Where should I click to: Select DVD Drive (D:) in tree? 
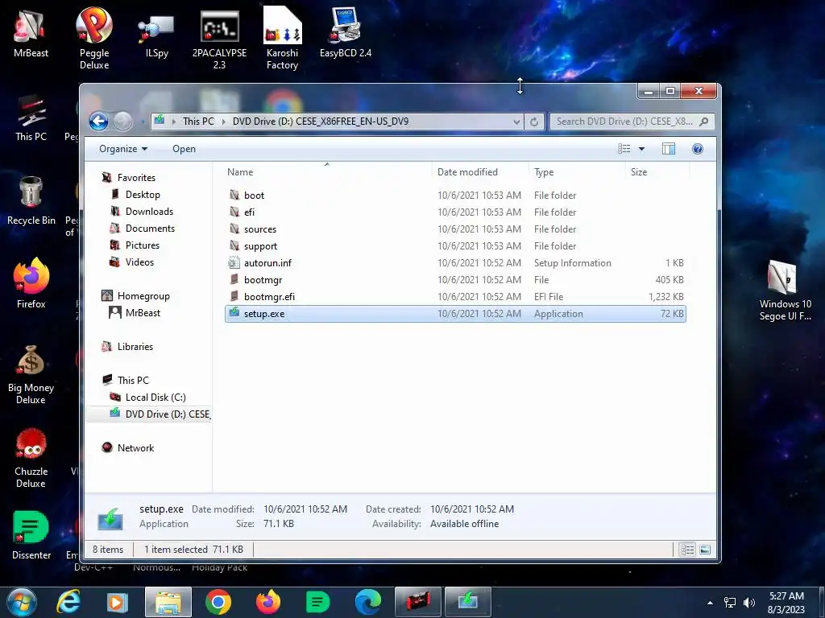[x=160, y=414]
